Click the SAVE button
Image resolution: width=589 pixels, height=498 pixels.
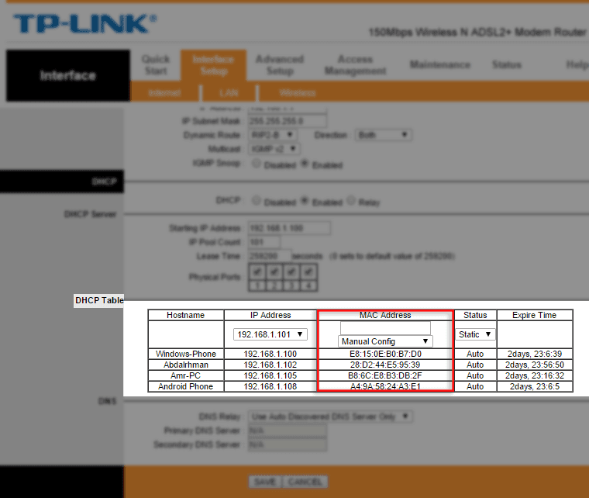click(265, 482)
